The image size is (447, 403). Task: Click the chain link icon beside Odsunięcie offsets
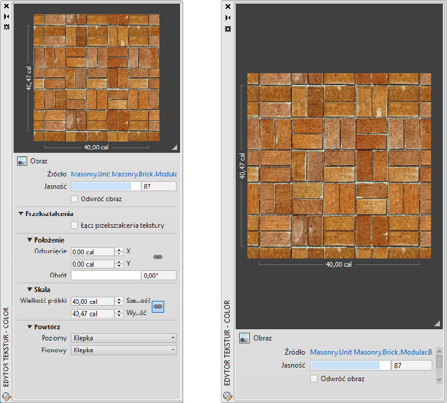158,257
